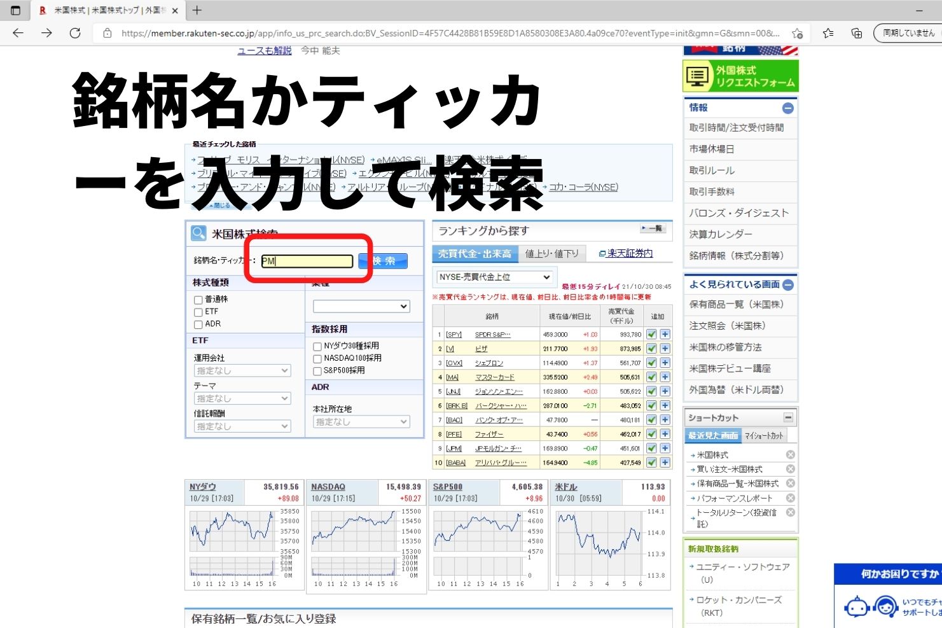Viewport: 942px width, 628px height.
Task: Reload the page with the refresh icon
Action: point(76,33)
